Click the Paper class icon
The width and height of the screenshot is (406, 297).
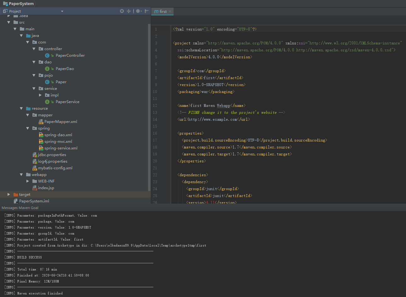click(47, 82)
